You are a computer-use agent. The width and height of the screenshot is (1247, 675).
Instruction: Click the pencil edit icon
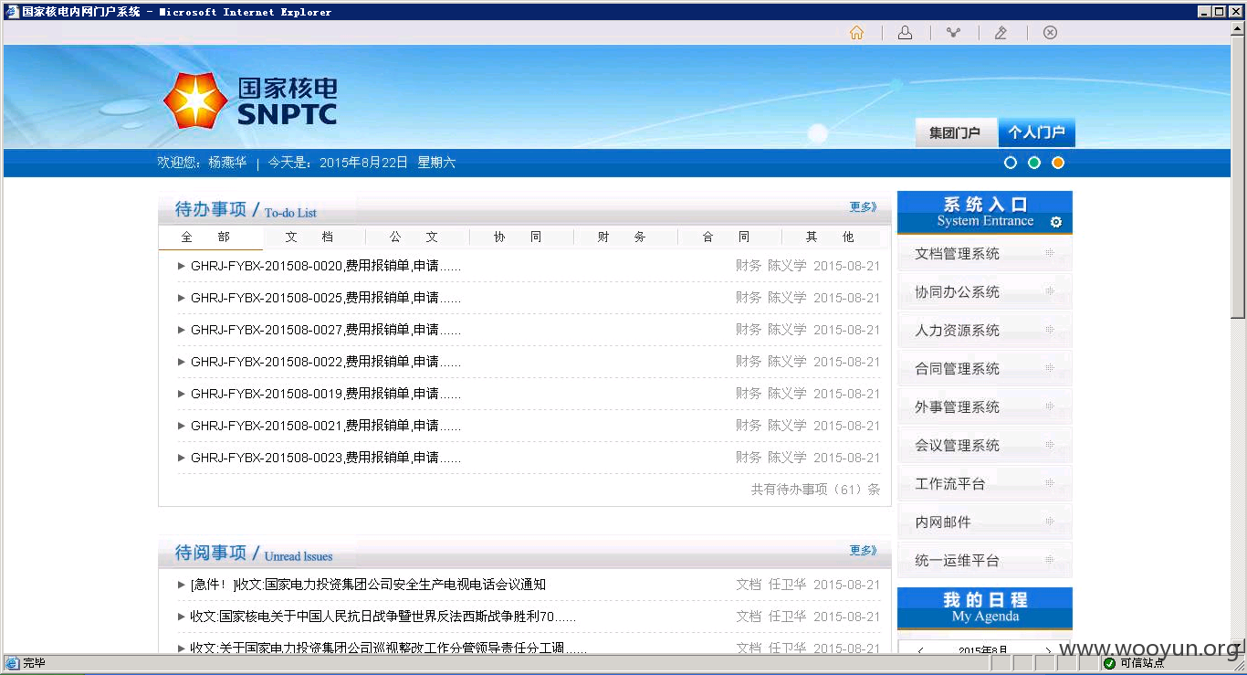pyautogui.click(x=1001, y=33)
